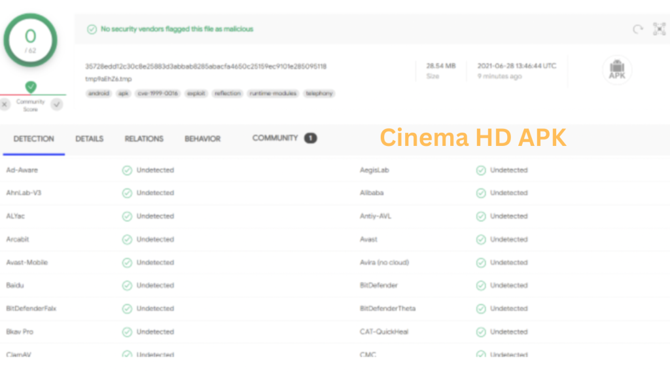The height and width of the screenshot is (377, 670).
Task: Open the COMMUNITY tab
Action: tap(275, 138)
